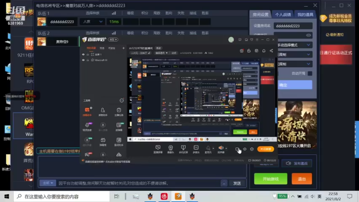Viewport: 359px width, 202px height.
Task: Open the 歌词助手 tool icon
Action: (x=118, y=141)
